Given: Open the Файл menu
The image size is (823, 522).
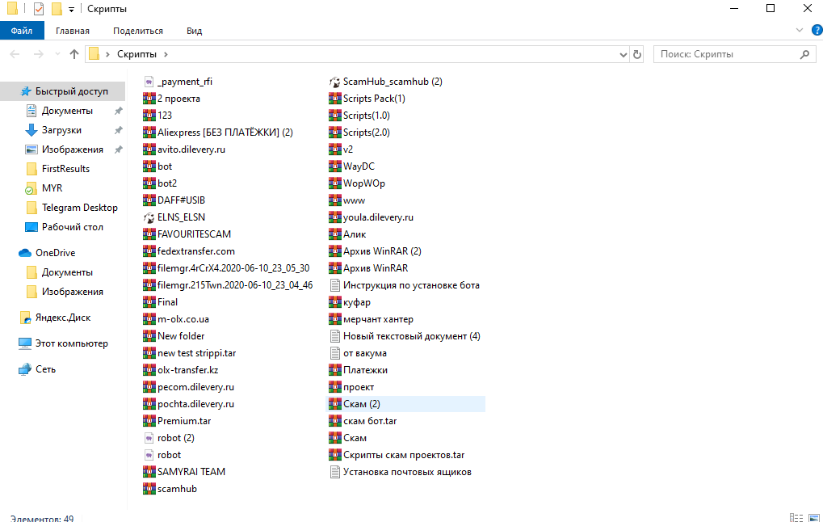Looking at the screenshot, I should (x=22, y=31).
